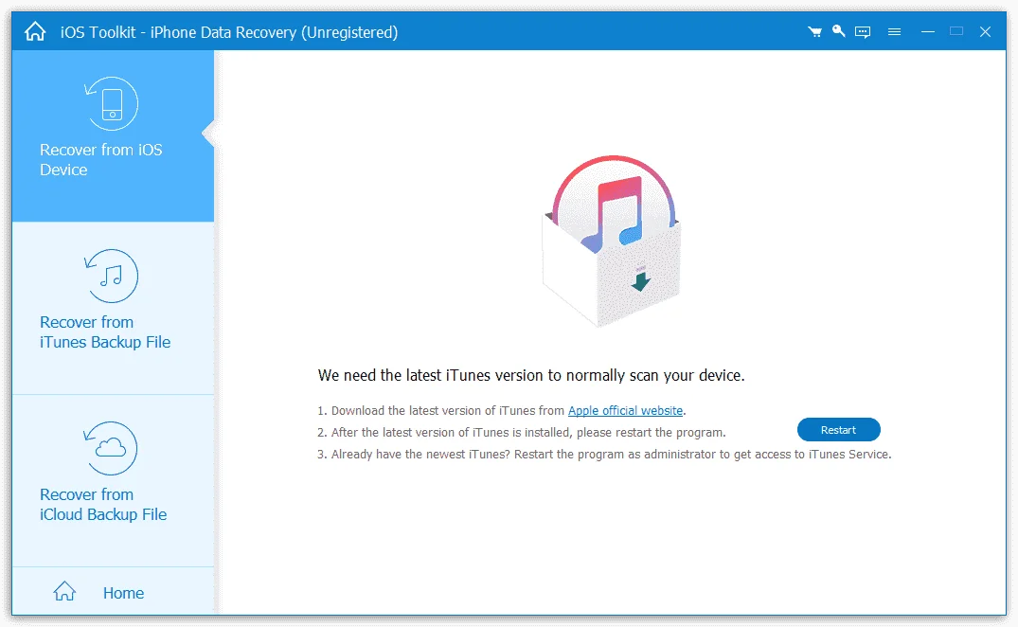Go to Home in the sidebar
The width and height of the screenshot is (1018, 627).
click(113, 591)
